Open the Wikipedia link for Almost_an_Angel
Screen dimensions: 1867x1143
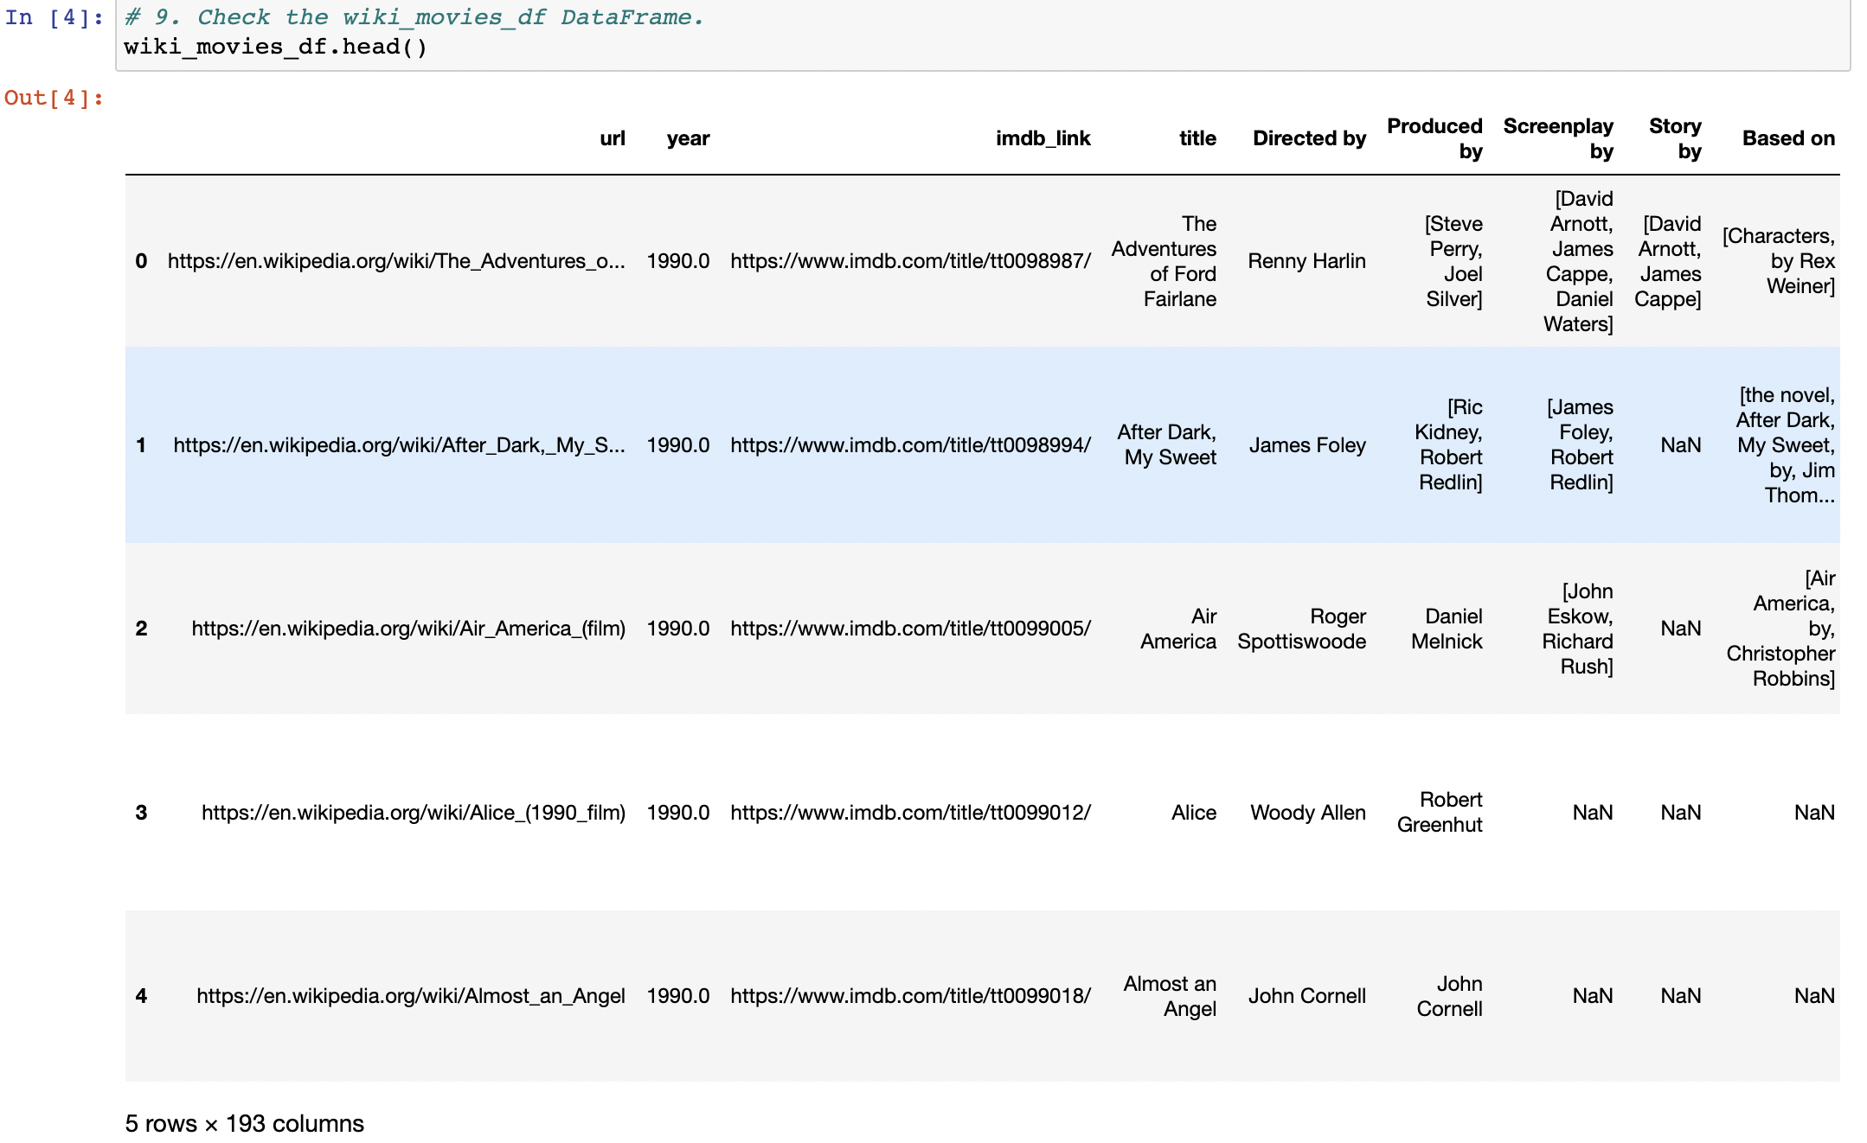coord(413,995)
